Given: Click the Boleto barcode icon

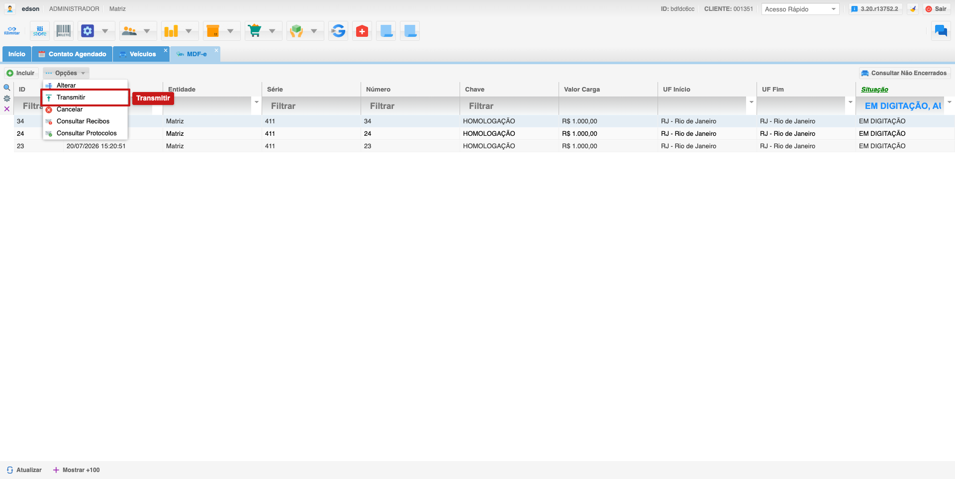Looking at the screenshot, I should click(x=64, y=31).
